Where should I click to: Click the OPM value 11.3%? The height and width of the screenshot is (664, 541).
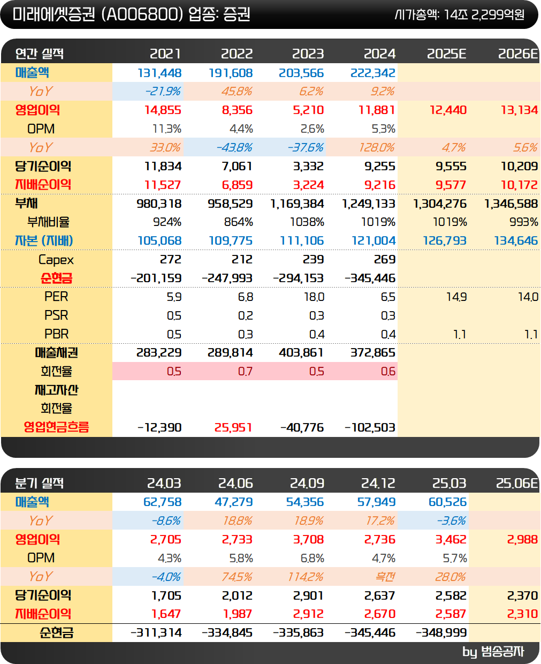[x=167, y=129]
